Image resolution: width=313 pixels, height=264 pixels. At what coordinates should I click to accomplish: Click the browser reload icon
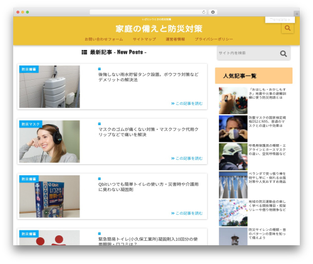pos(203,12)
